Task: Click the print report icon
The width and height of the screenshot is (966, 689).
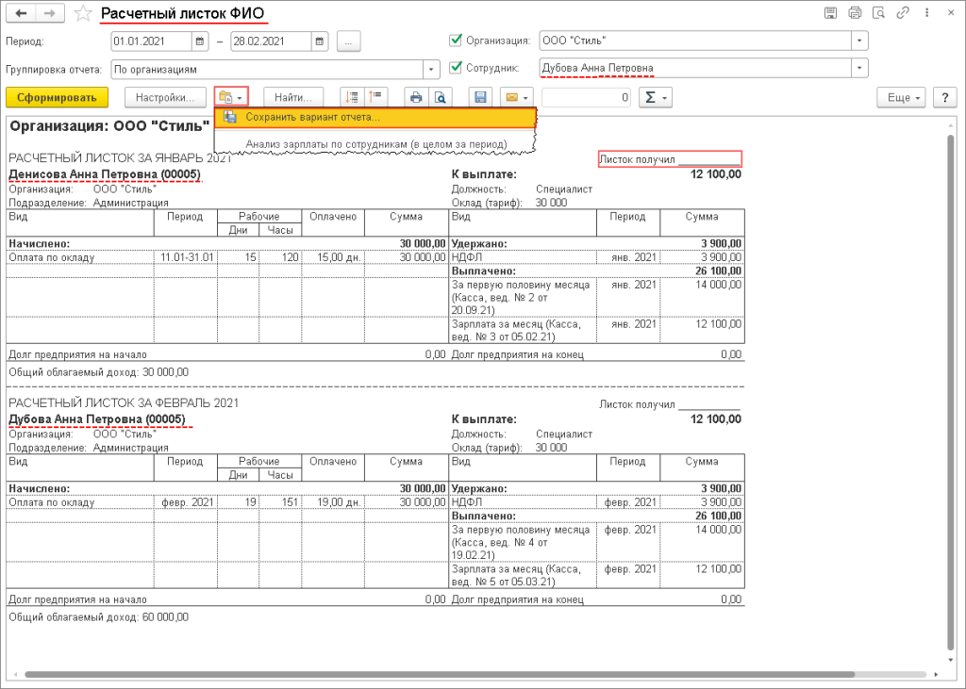Action: [415, 97]
